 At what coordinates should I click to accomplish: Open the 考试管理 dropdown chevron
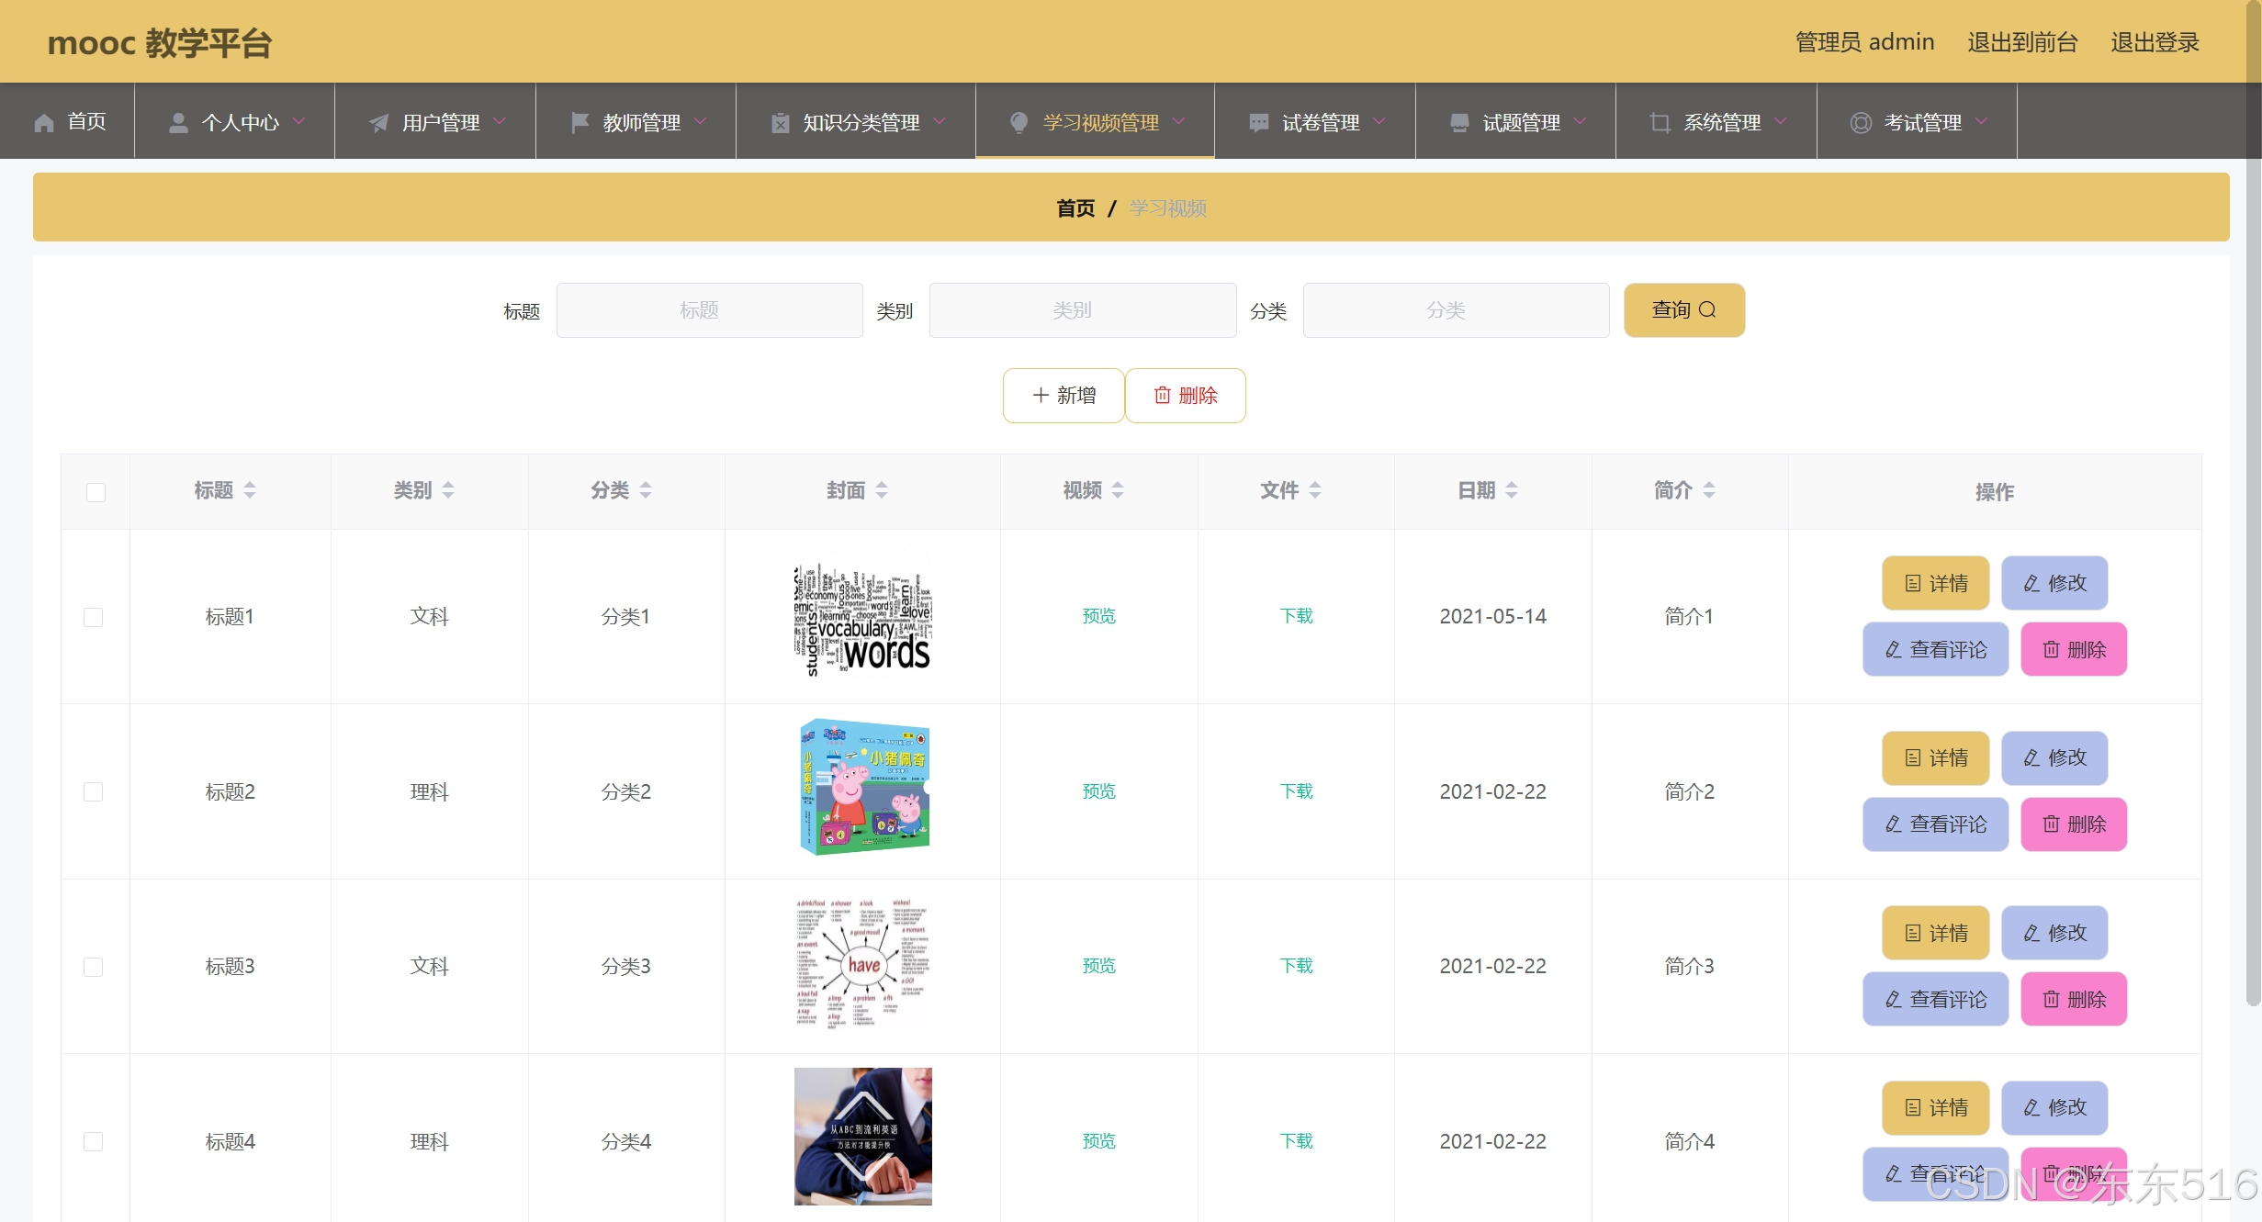(1981, 122)
